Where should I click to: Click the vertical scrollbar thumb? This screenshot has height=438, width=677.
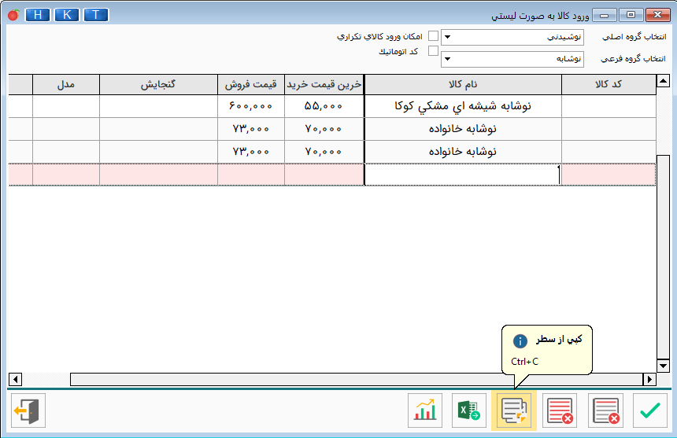(663, 257)
